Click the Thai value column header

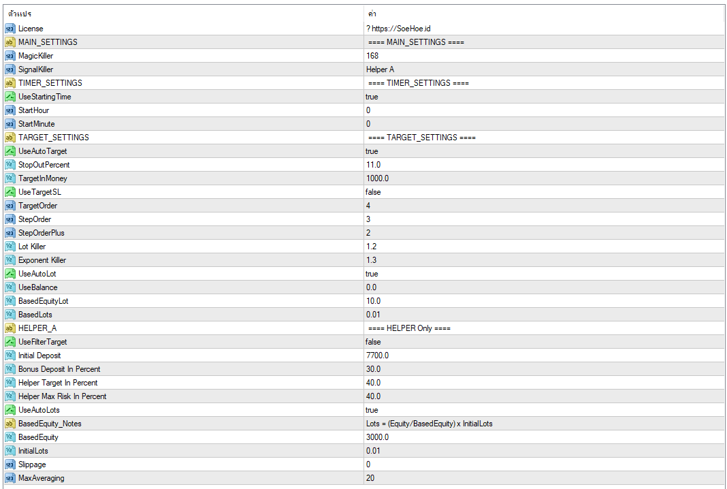tap(372, 14)
